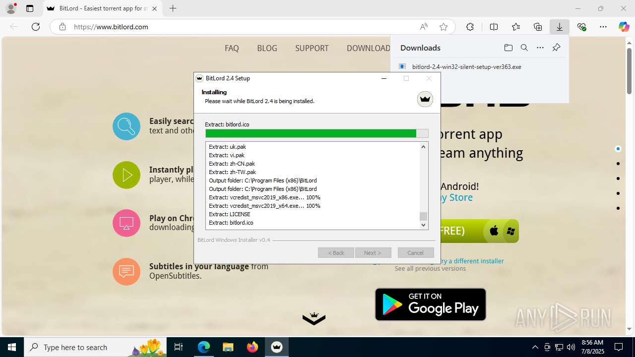Viewport: 635px width, 357px height.
Task: Open Edge Settings and more menu
Action: coord(603,27)
